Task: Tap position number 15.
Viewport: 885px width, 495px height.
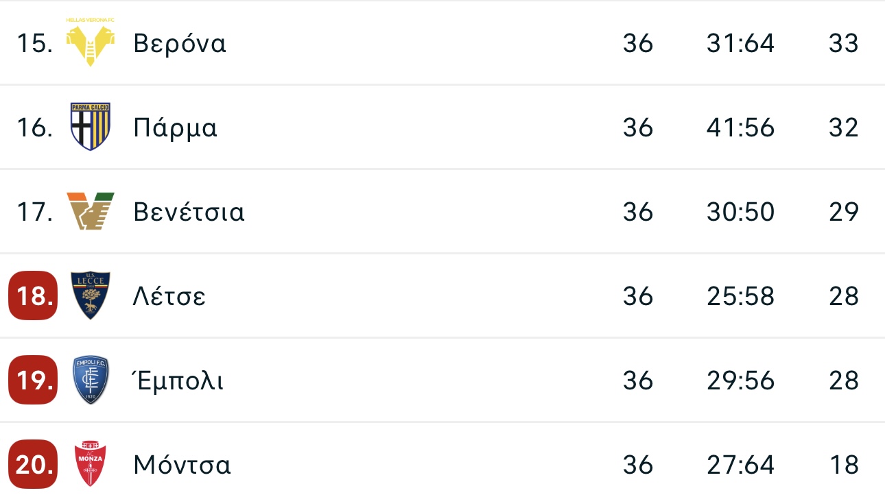Action: click(x=35, y=43)
